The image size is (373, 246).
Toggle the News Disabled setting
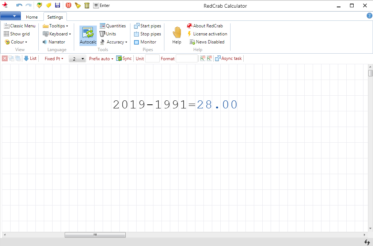pos(207,42)
